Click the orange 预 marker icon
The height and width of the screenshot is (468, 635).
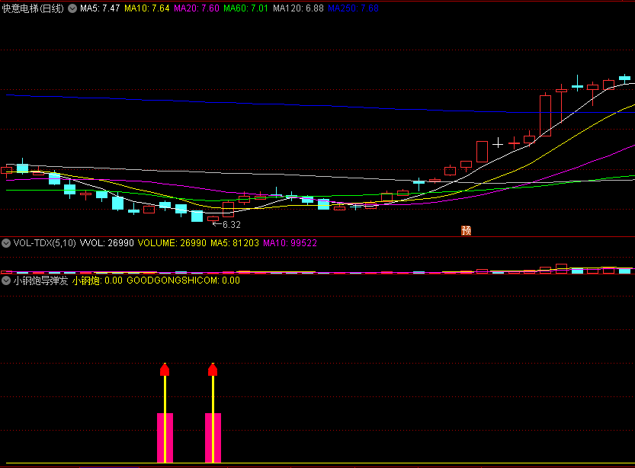[x=466, y=230]
